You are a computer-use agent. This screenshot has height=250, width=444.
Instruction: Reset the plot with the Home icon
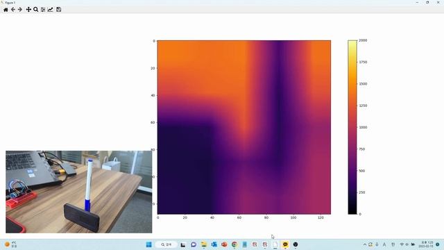6,9
